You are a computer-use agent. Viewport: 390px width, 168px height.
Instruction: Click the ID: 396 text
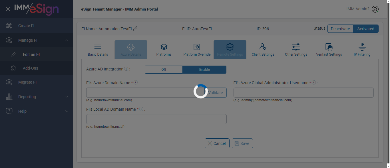pos(263,29)
